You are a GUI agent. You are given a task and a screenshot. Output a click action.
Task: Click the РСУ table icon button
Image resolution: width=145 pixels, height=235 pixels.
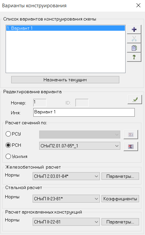click(130, 135)
